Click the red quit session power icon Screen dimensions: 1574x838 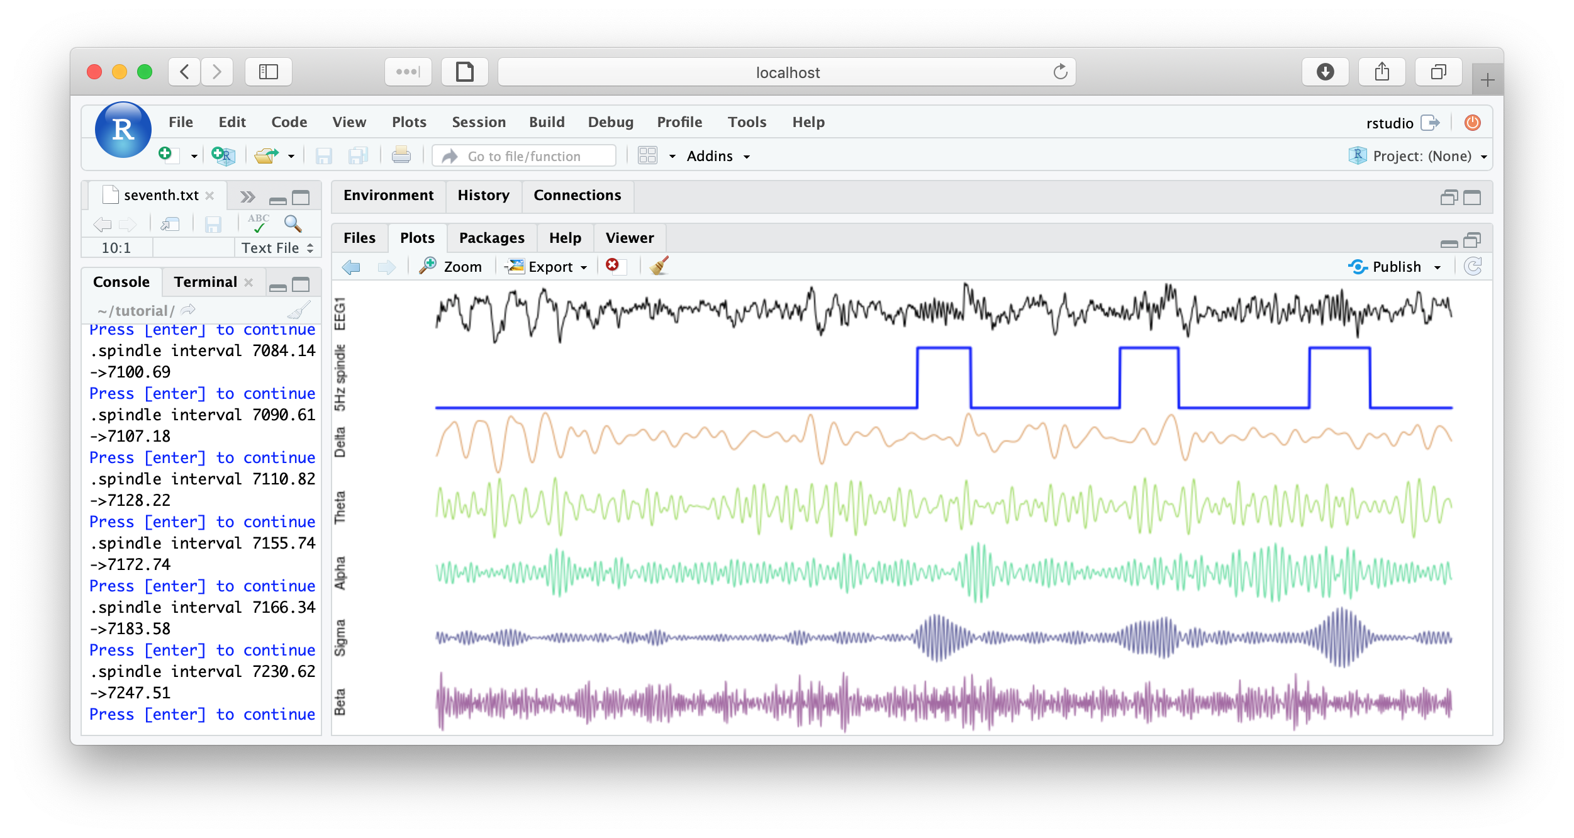(1472, 123)
